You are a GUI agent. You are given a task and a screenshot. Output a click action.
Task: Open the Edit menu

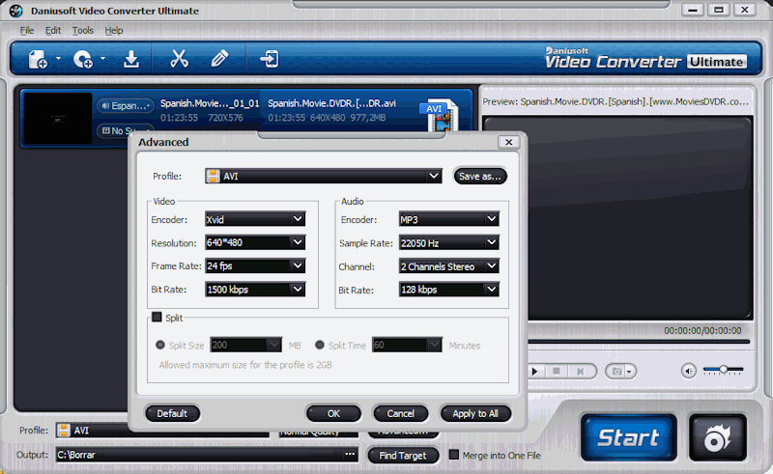click(53, 31)
